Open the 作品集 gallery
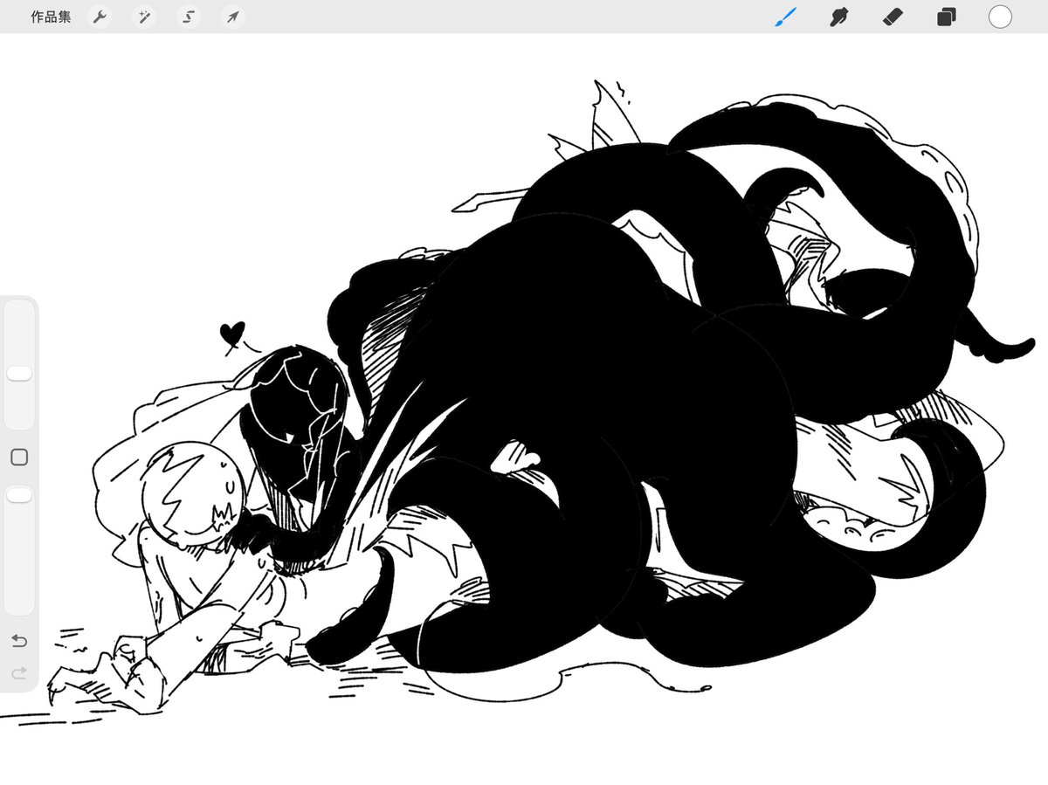 (x=51, y=17)
